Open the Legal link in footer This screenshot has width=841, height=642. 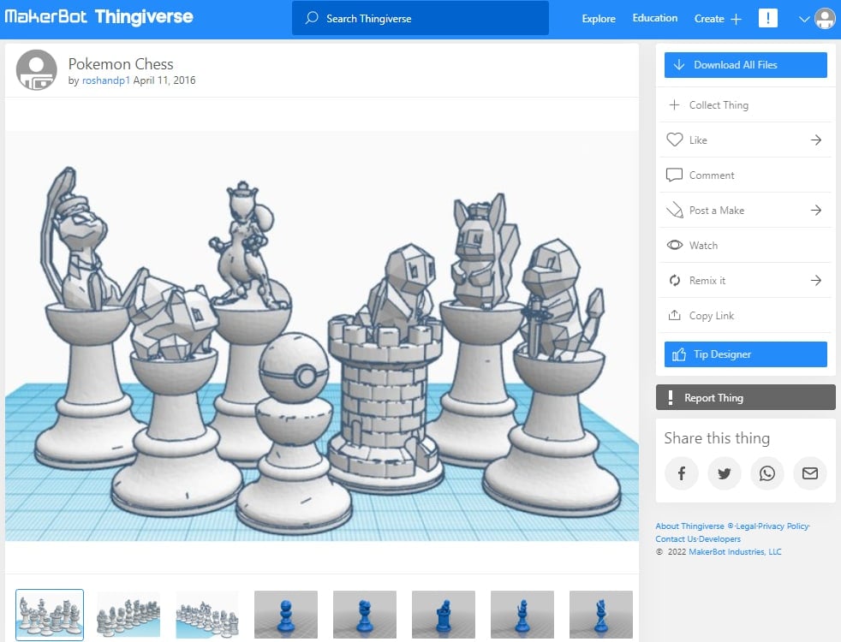click(x=746, y=526)
